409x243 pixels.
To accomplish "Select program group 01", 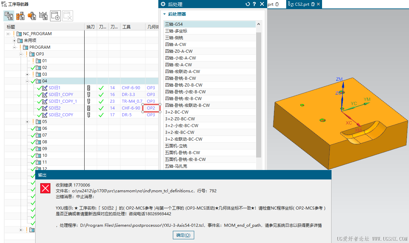I will pyautogui.click(x=45, y=61).
